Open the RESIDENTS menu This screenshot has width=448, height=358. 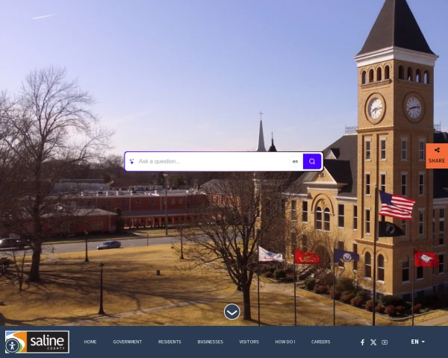point(169,342)
